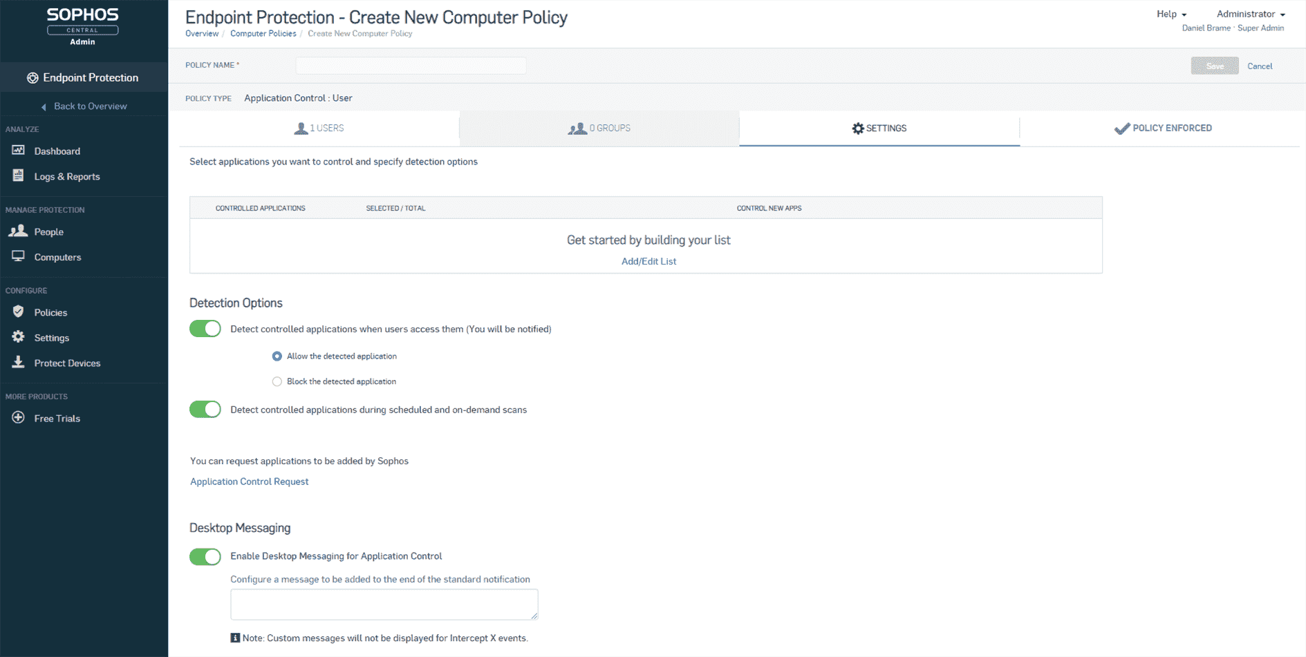Open the Administrator dropdown menu

coord(1251,14)
